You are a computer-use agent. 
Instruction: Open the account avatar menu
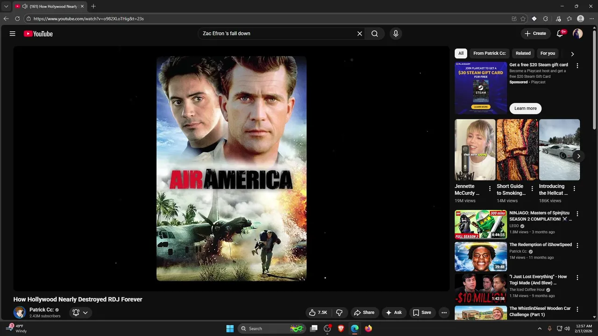point(578,34)
